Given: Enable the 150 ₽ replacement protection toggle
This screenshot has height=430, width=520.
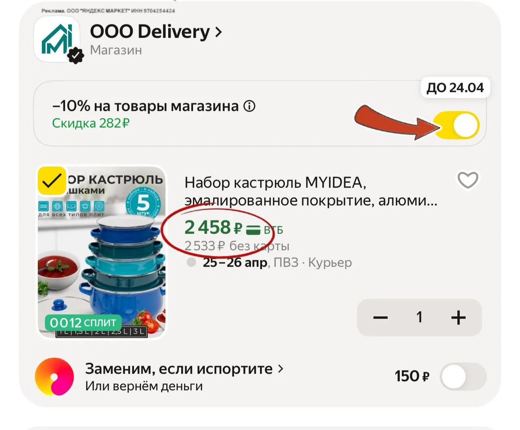Looking at the screenshot, I should 464,376.
